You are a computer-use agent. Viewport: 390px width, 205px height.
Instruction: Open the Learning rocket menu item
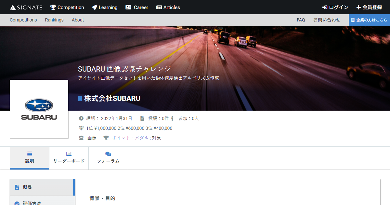pos(105,7)
